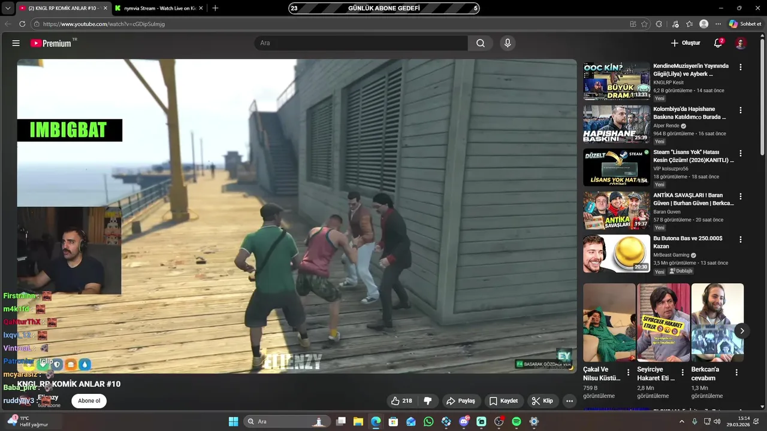
Task: Add page to favorites star
Action: (644, 24)
